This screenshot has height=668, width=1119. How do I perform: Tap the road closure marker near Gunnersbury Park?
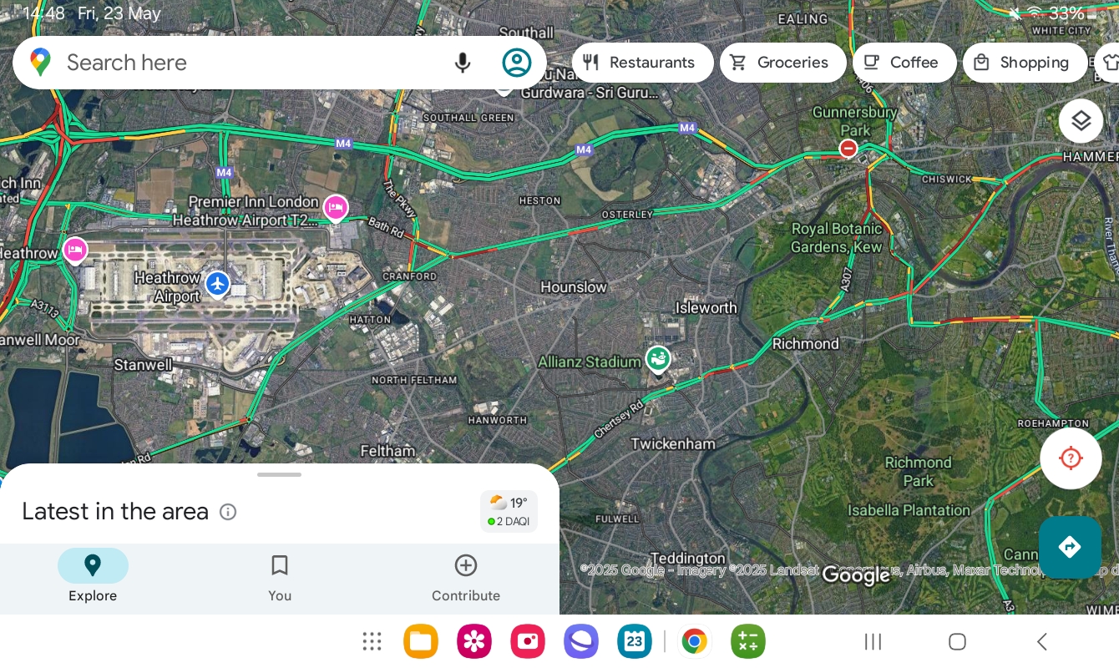coord(848,149)
